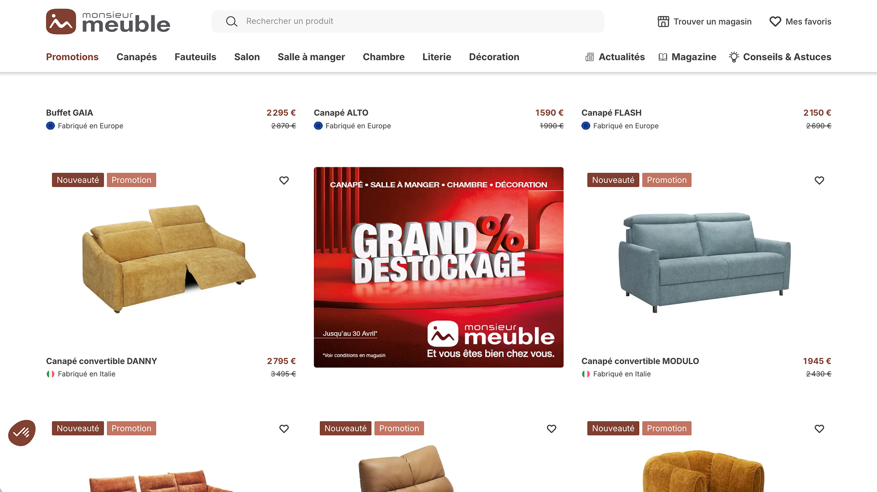Open Mes favoris heart icon
The width and height of the screenshot is (877, 492).
point(775,21)
